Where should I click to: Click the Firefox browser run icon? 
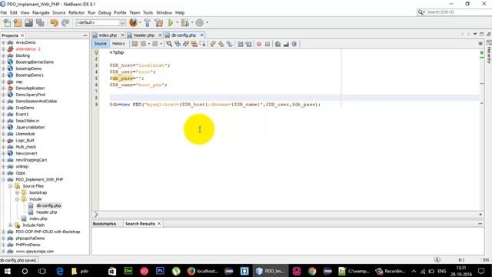[x=133, y=22]
